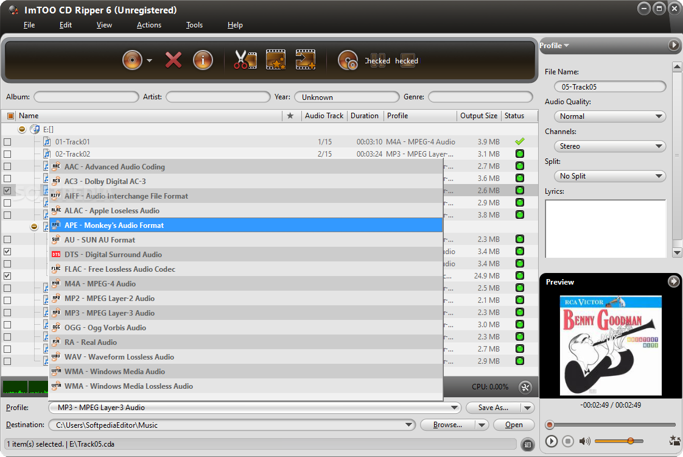683x457 pixels.
Task: Click the 01-Track01 music note icon
Action: tap(47, 142)
